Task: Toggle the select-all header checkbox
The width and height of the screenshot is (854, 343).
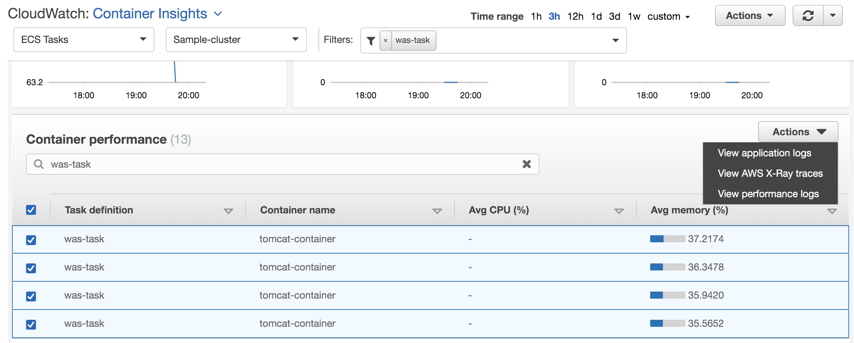Action: tap(31, 210)
